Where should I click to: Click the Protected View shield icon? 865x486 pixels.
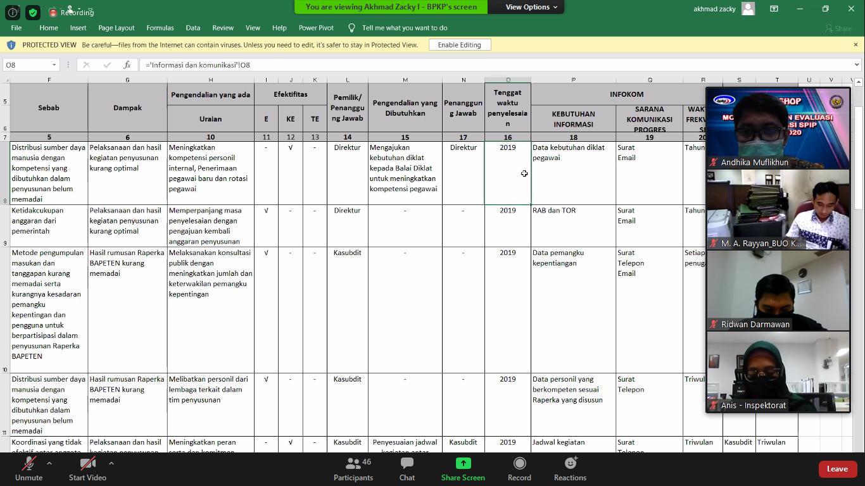tap(11, 45)
